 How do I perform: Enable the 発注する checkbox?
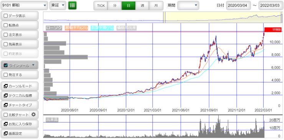[x=6, y=75]
